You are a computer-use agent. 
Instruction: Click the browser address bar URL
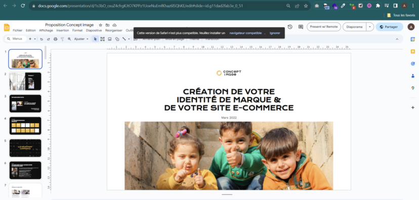tap(140, 6)
